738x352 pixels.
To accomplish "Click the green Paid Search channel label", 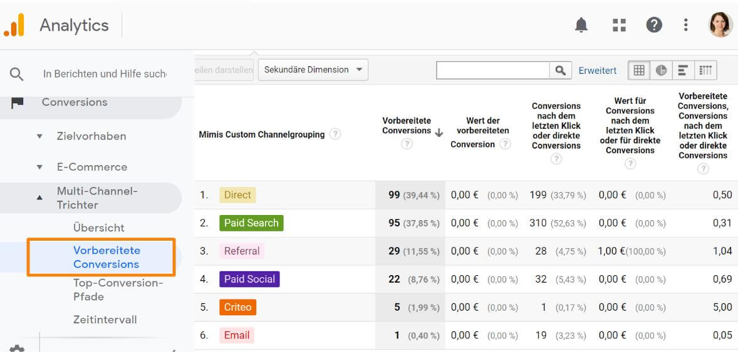I will point(251,223).
